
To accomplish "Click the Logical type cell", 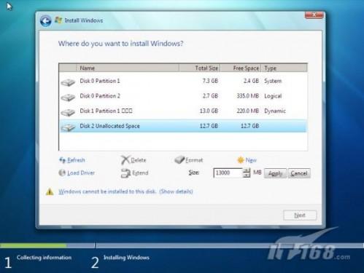I will [273, 96].
